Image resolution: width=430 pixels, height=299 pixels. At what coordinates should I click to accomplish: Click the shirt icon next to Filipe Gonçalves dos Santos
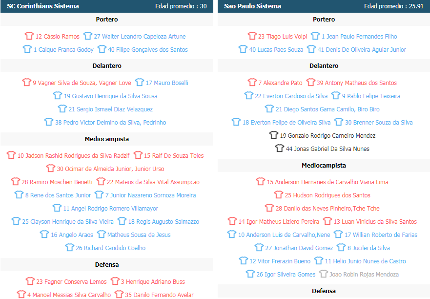click(x=102, y=49)
